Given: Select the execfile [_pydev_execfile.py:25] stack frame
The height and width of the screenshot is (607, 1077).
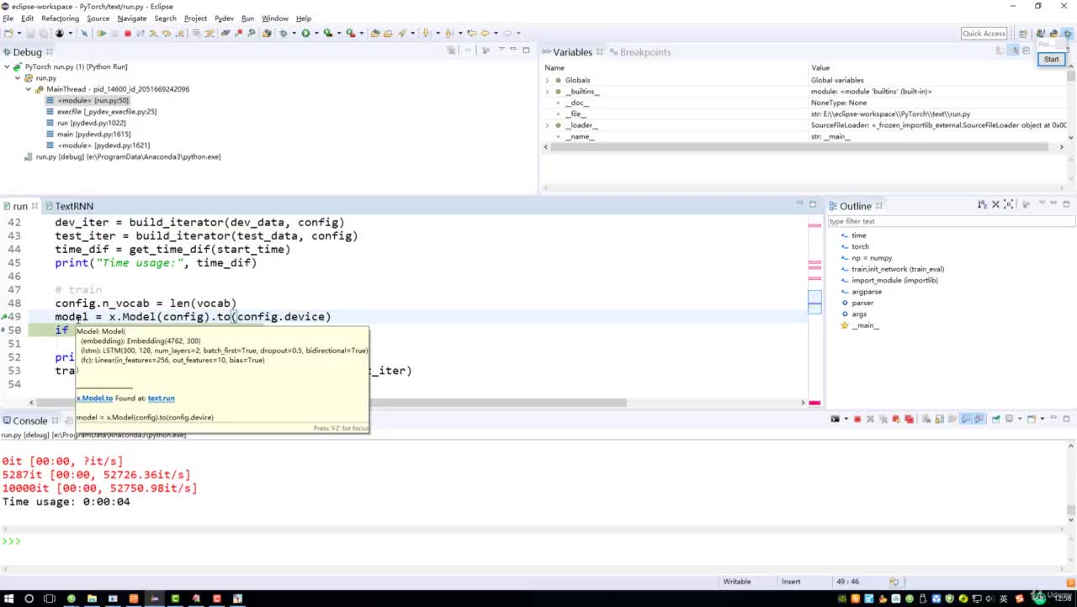Looking at the screenshot, I should click(x=107, y=111).
